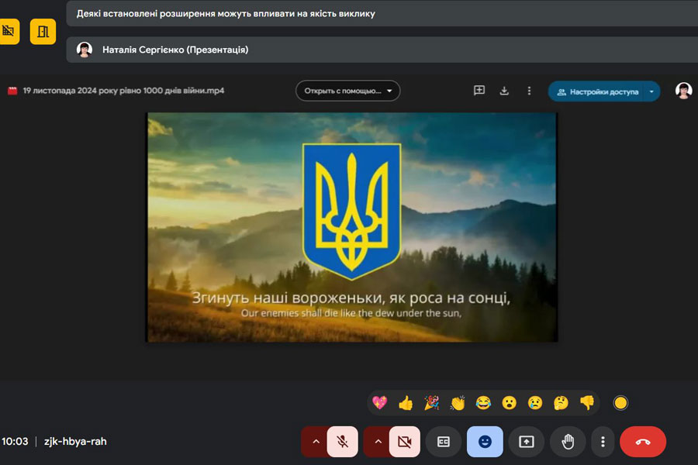Send the thumbs up reaction

click(x=406, y=403)
